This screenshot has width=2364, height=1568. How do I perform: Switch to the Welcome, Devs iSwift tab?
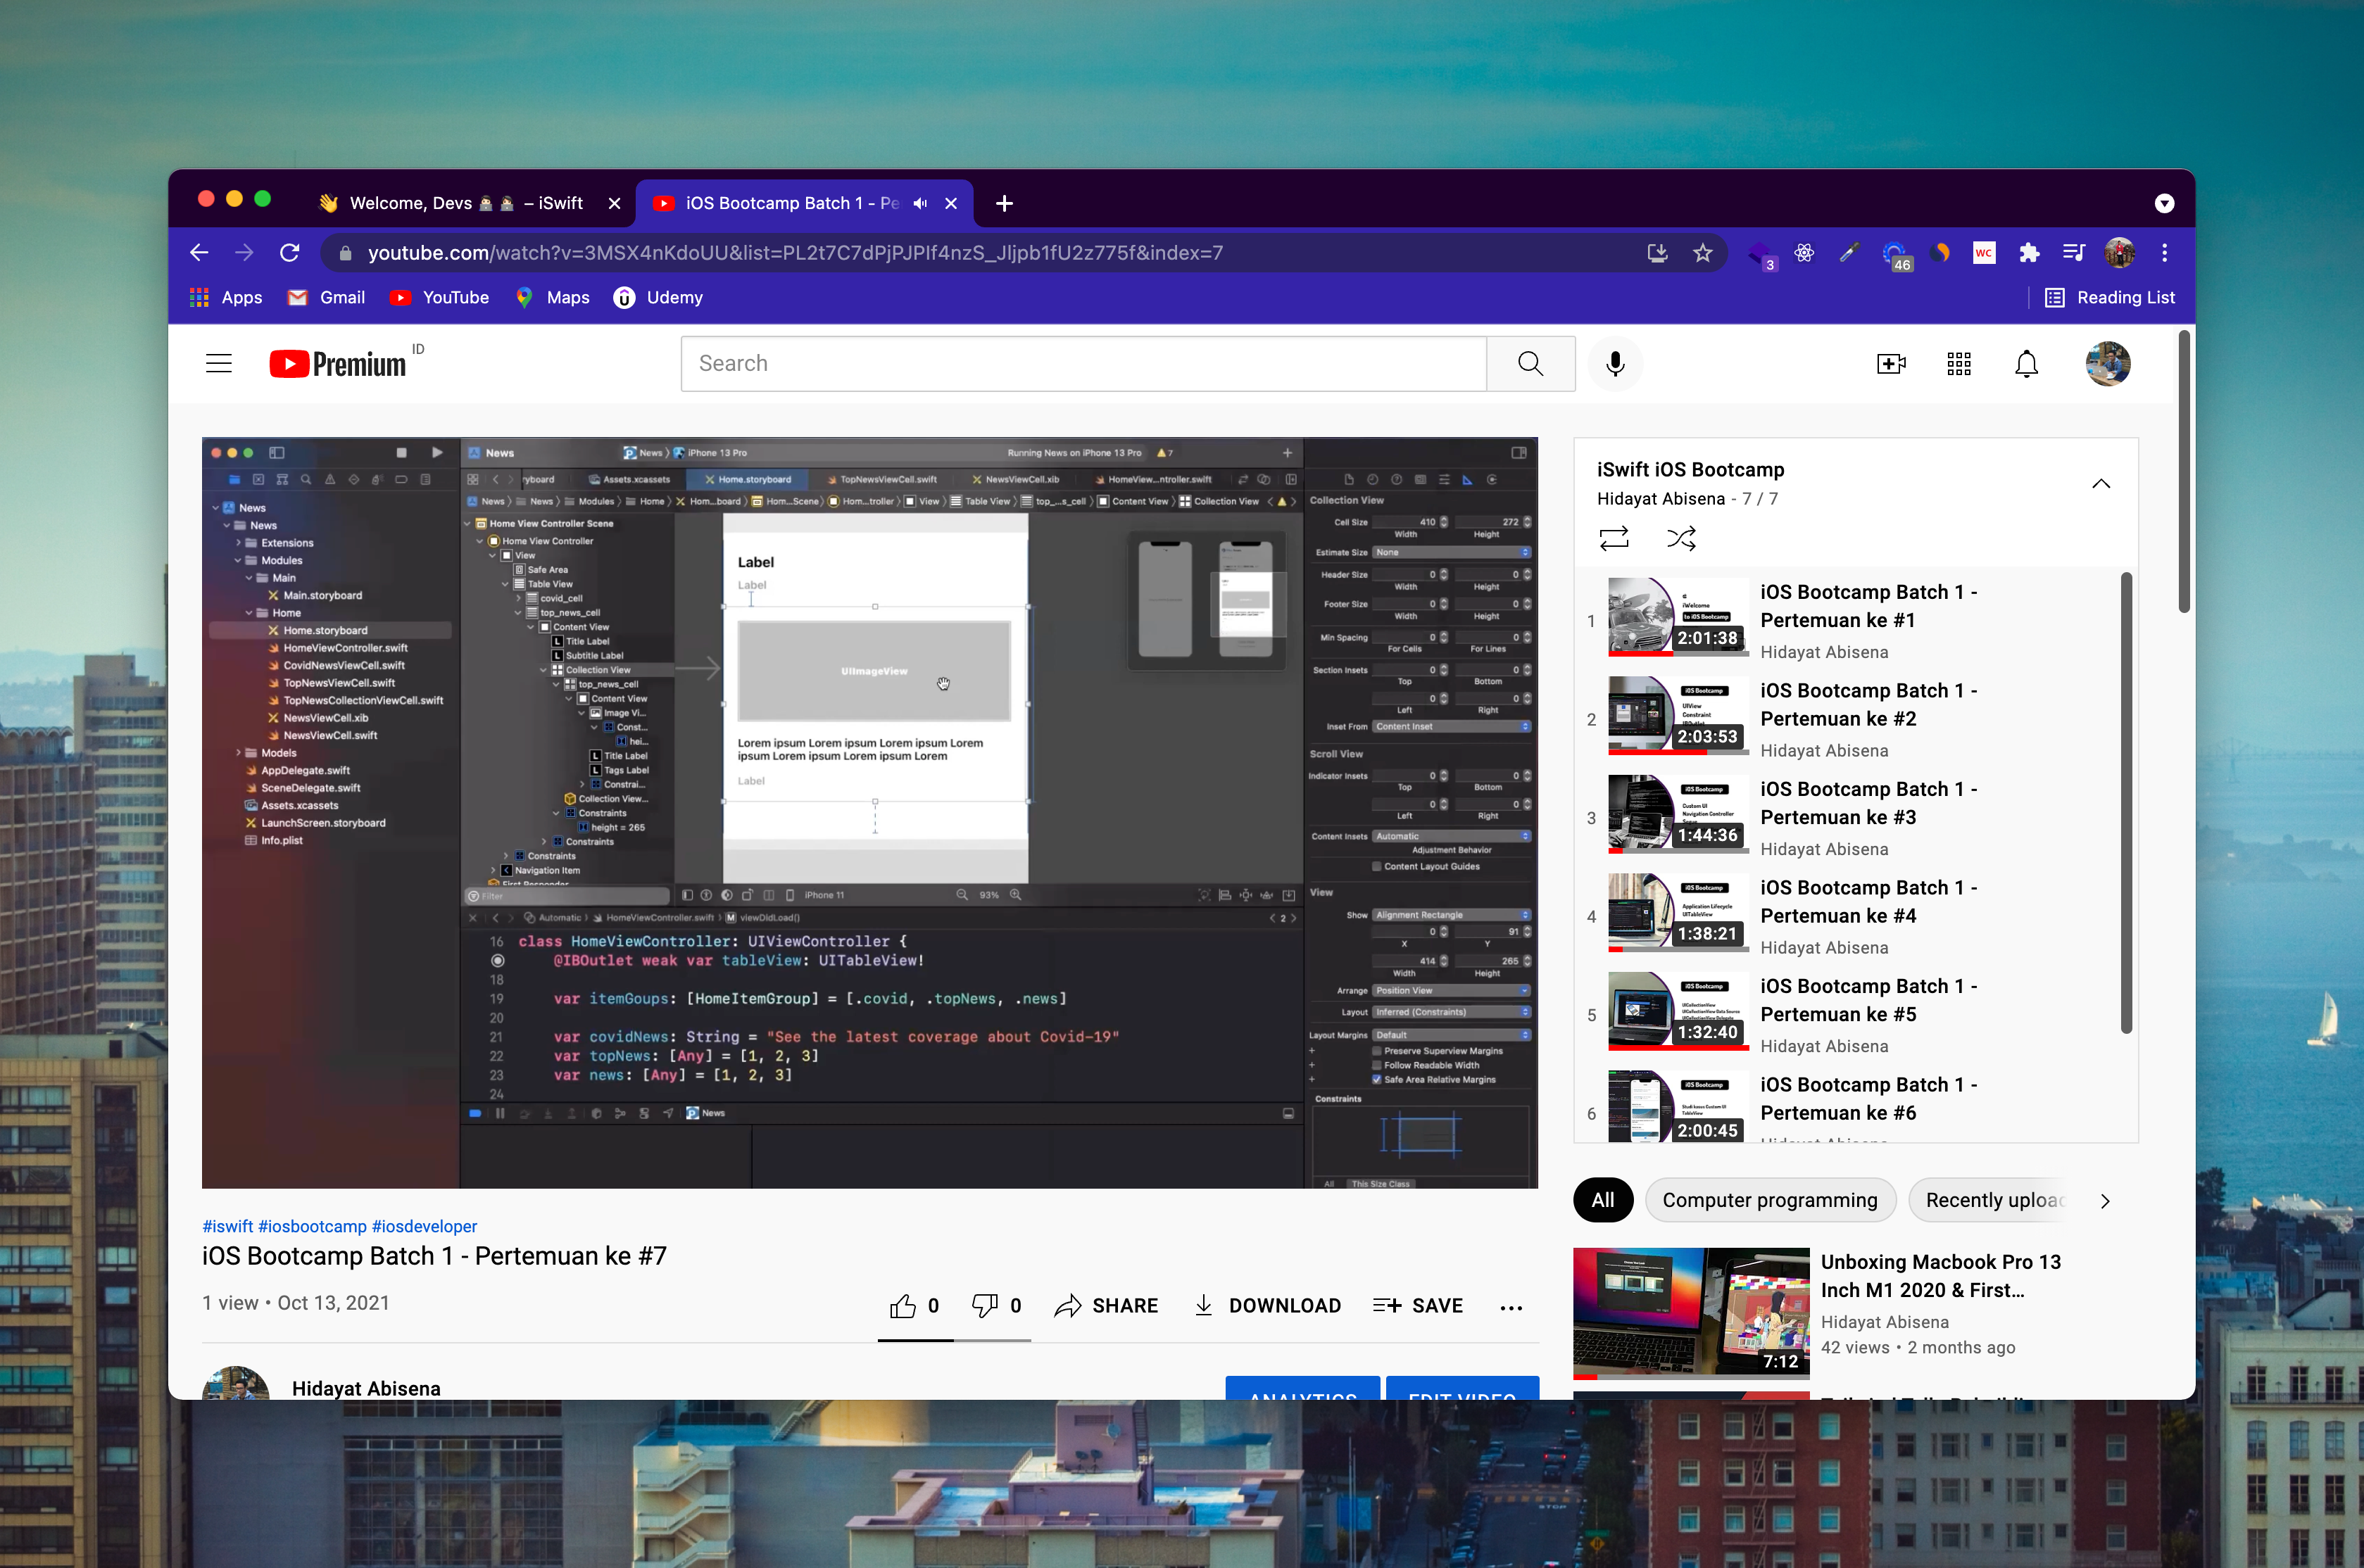tap(466, 203)
